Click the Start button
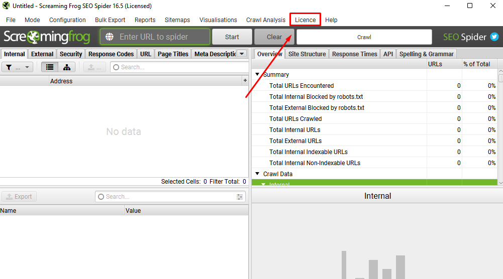This screenshot has height=279, width=503. (x=232, y=37)
